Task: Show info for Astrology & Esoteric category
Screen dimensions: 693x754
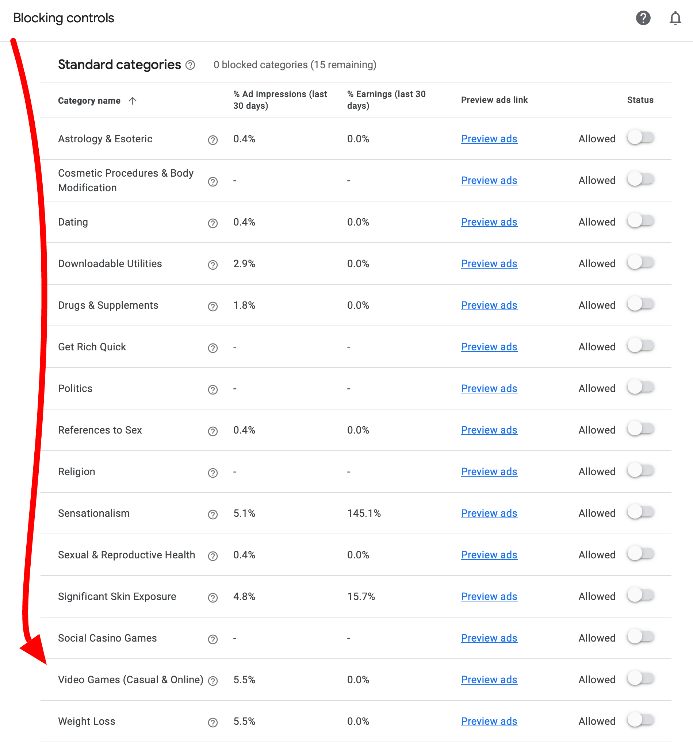Action: click(213, 140)
